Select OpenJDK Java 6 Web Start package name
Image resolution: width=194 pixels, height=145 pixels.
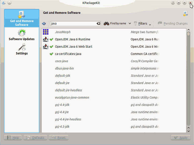[74, 47]
